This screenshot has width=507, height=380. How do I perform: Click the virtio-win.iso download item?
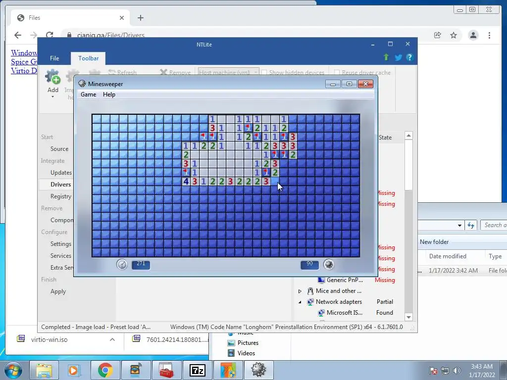tap(49, 339)
